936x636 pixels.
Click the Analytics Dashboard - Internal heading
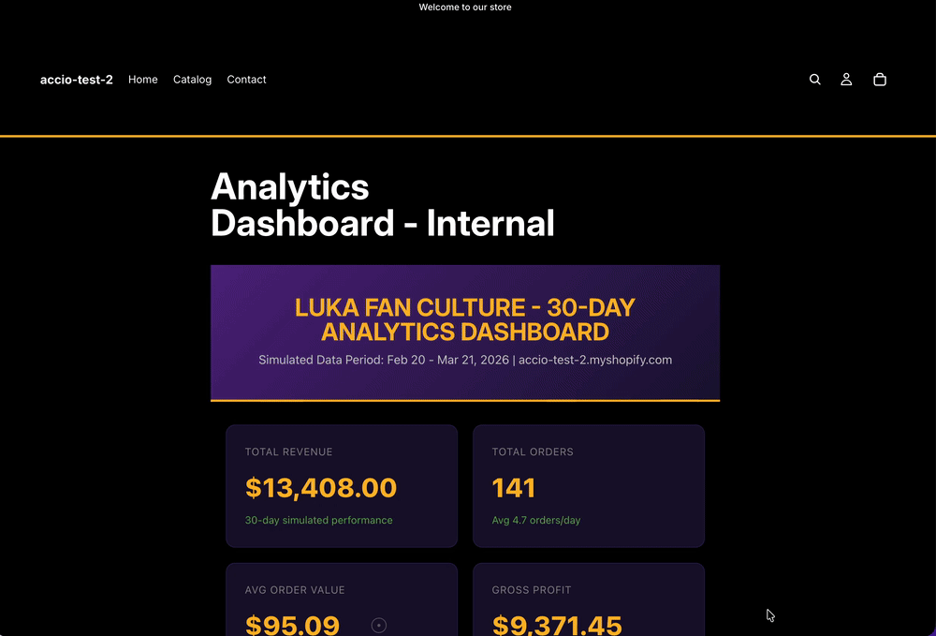pyautogui.click(x=383, y=205)
